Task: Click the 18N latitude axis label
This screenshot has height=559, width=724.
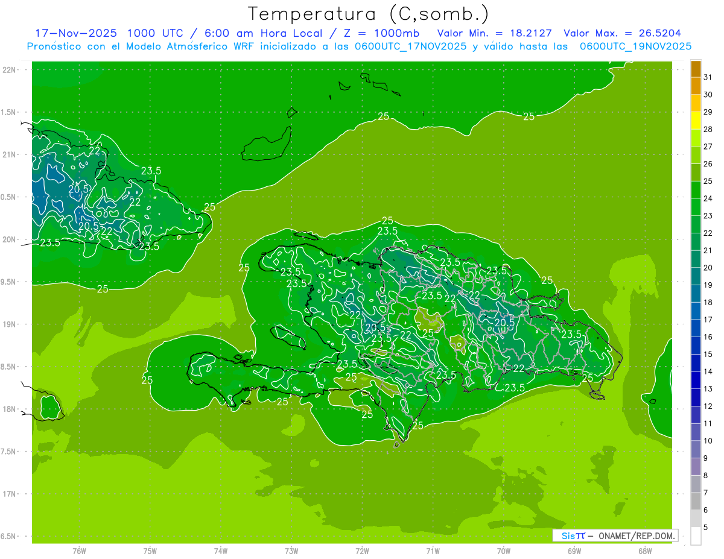Action: [x=9, y=409]
